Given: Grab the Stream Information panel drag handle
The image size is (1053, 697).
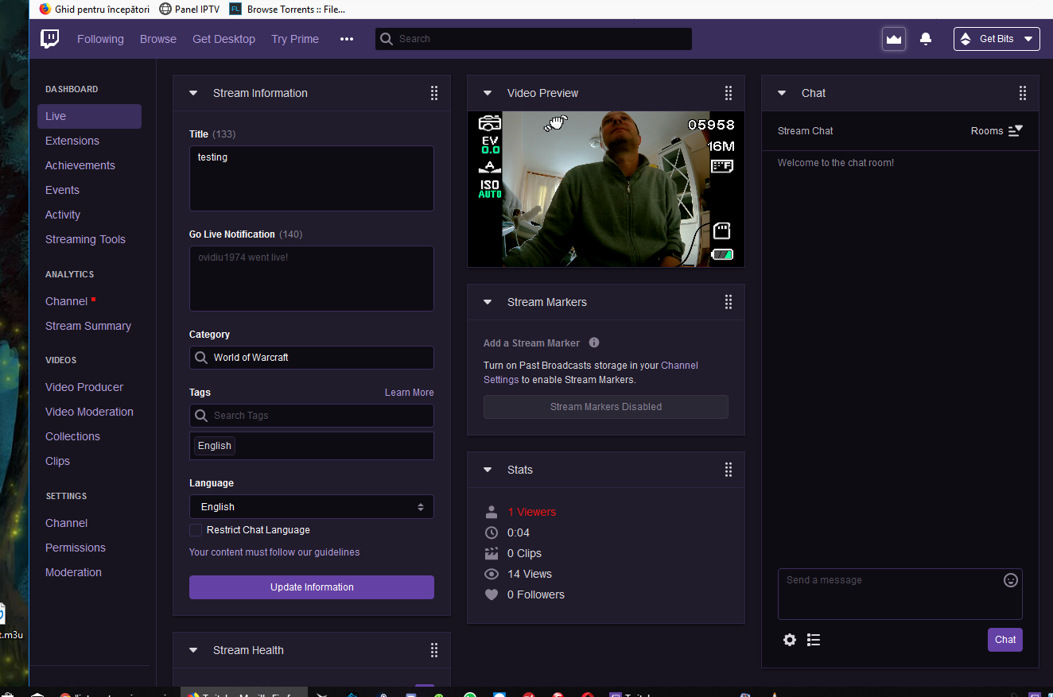Looking at the screenshot, I should (x=434, y=93).
